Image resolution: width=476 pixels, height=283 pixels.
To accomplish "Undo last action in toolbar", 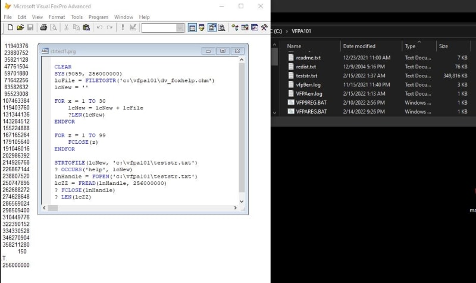I will [99, 27].
